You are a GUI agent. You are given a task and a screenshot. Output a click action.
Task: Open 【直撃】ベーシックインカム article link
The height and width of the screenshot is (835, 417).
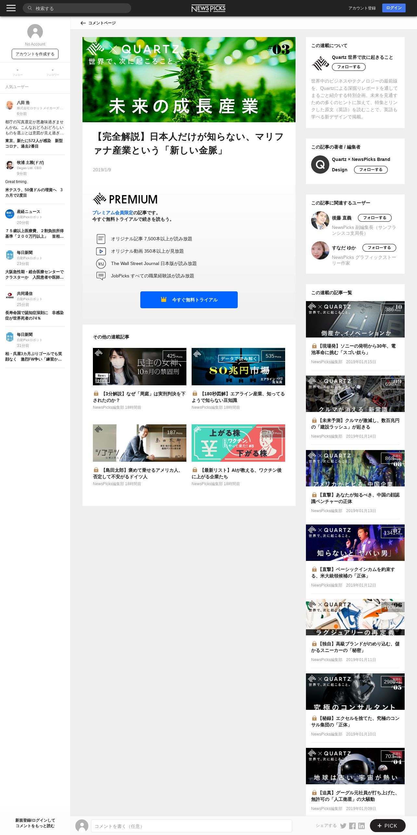(353, 573)
